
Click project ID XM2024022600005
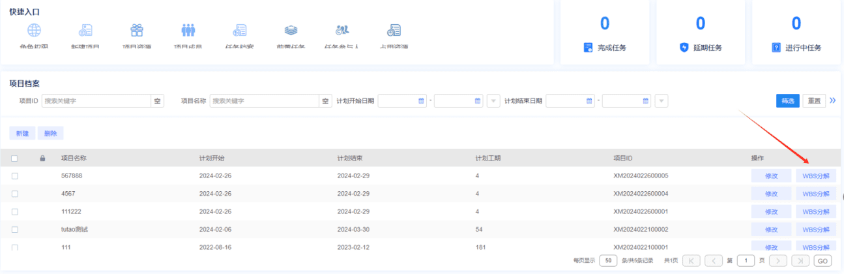tap(641, 175)
